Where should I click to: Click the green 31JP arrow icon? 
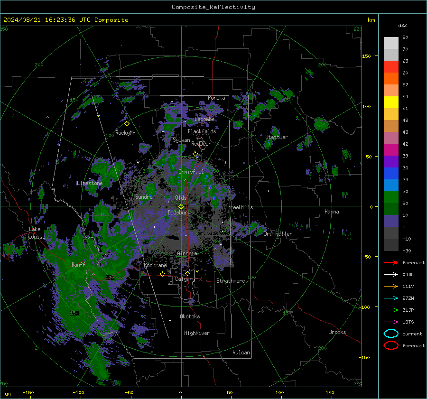coord(391,310)
